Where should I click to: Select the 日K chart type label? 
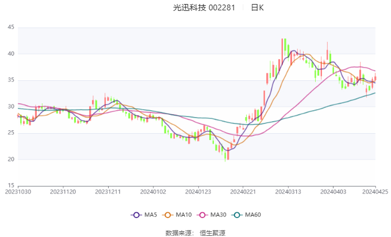coord(257,8)
